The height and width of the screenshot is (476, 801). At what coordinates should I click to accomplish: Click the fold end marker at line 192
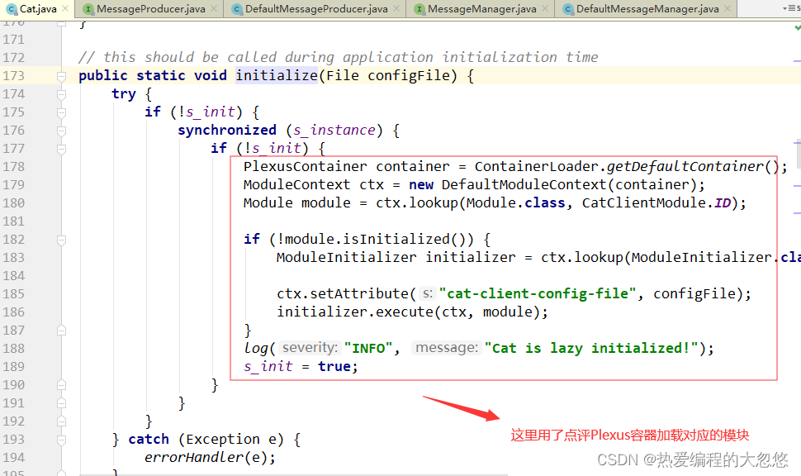pos(61,421)
